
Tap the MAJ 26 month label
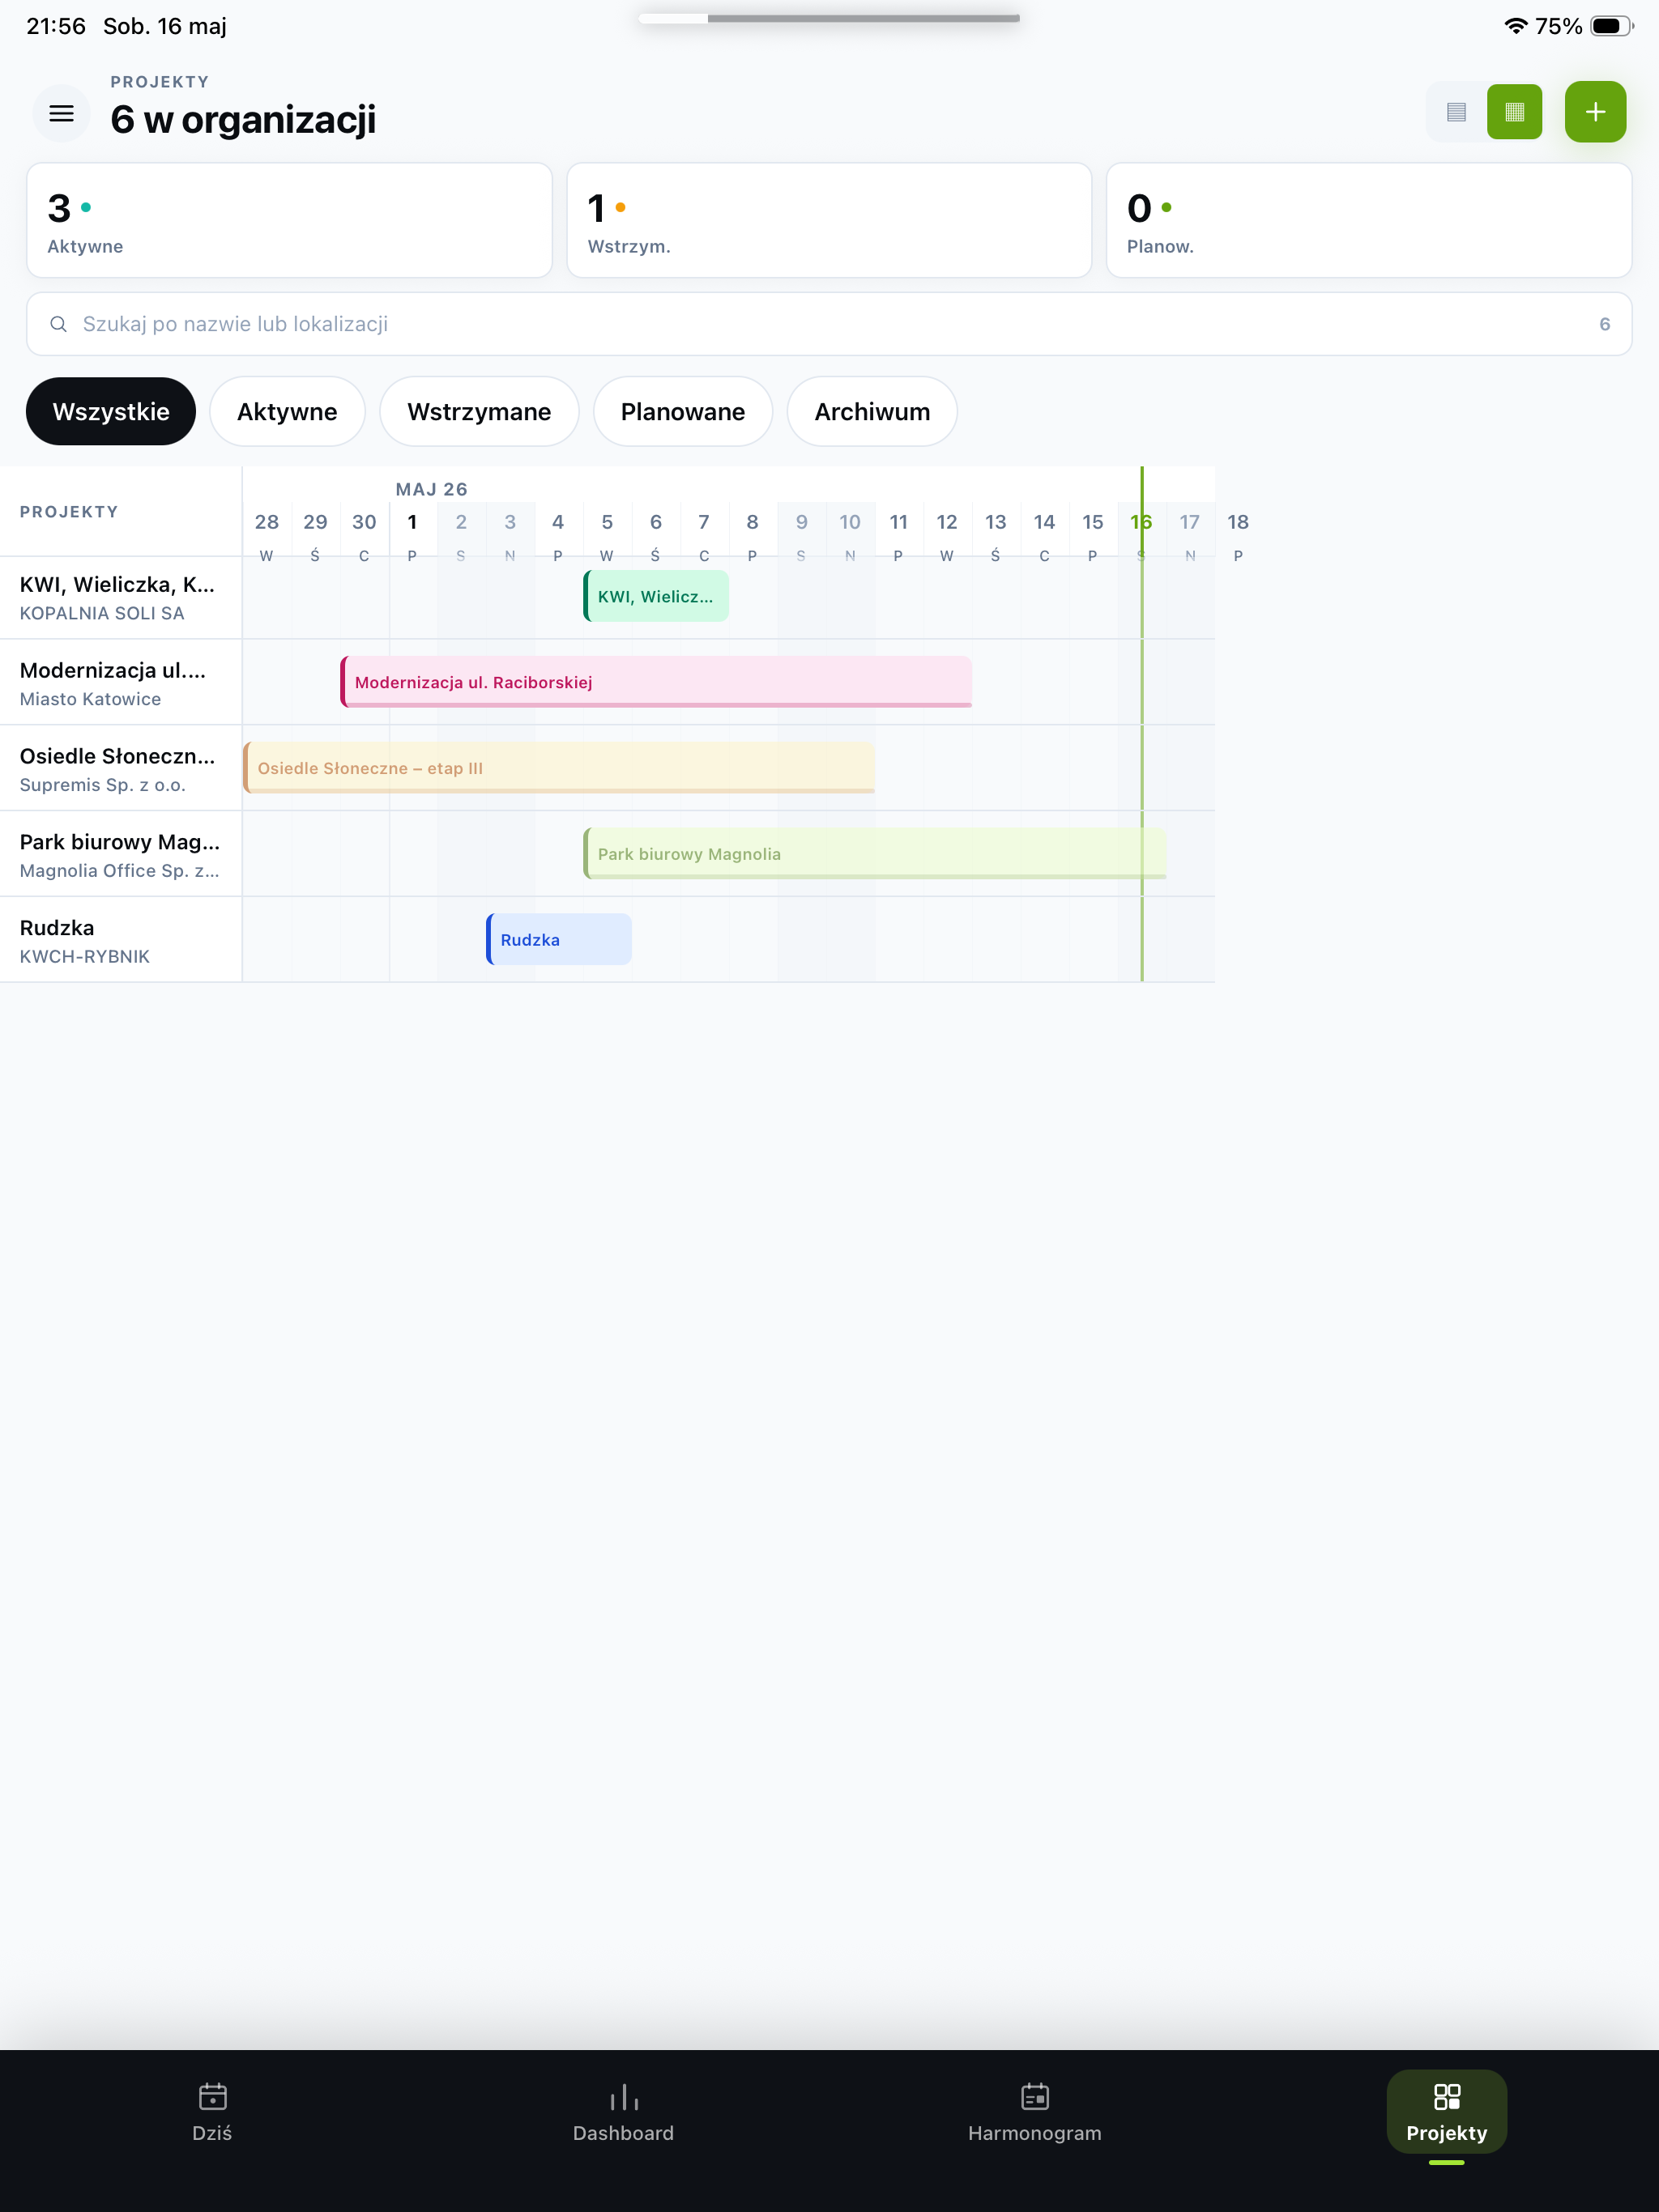click(x=431, y=489)
